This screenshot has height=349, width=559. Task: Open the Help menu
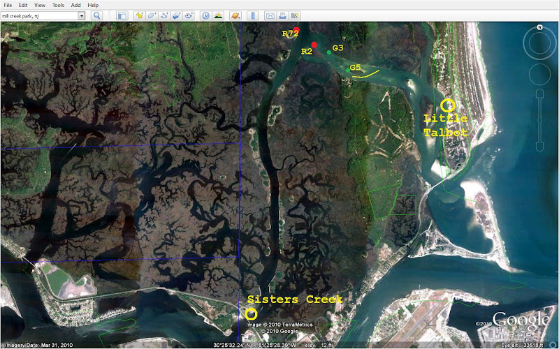[93, 5]
